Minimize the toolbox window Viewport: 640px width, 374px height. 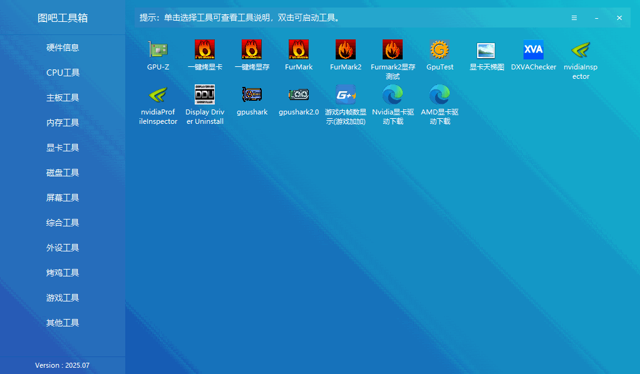[x=596, y=18]
